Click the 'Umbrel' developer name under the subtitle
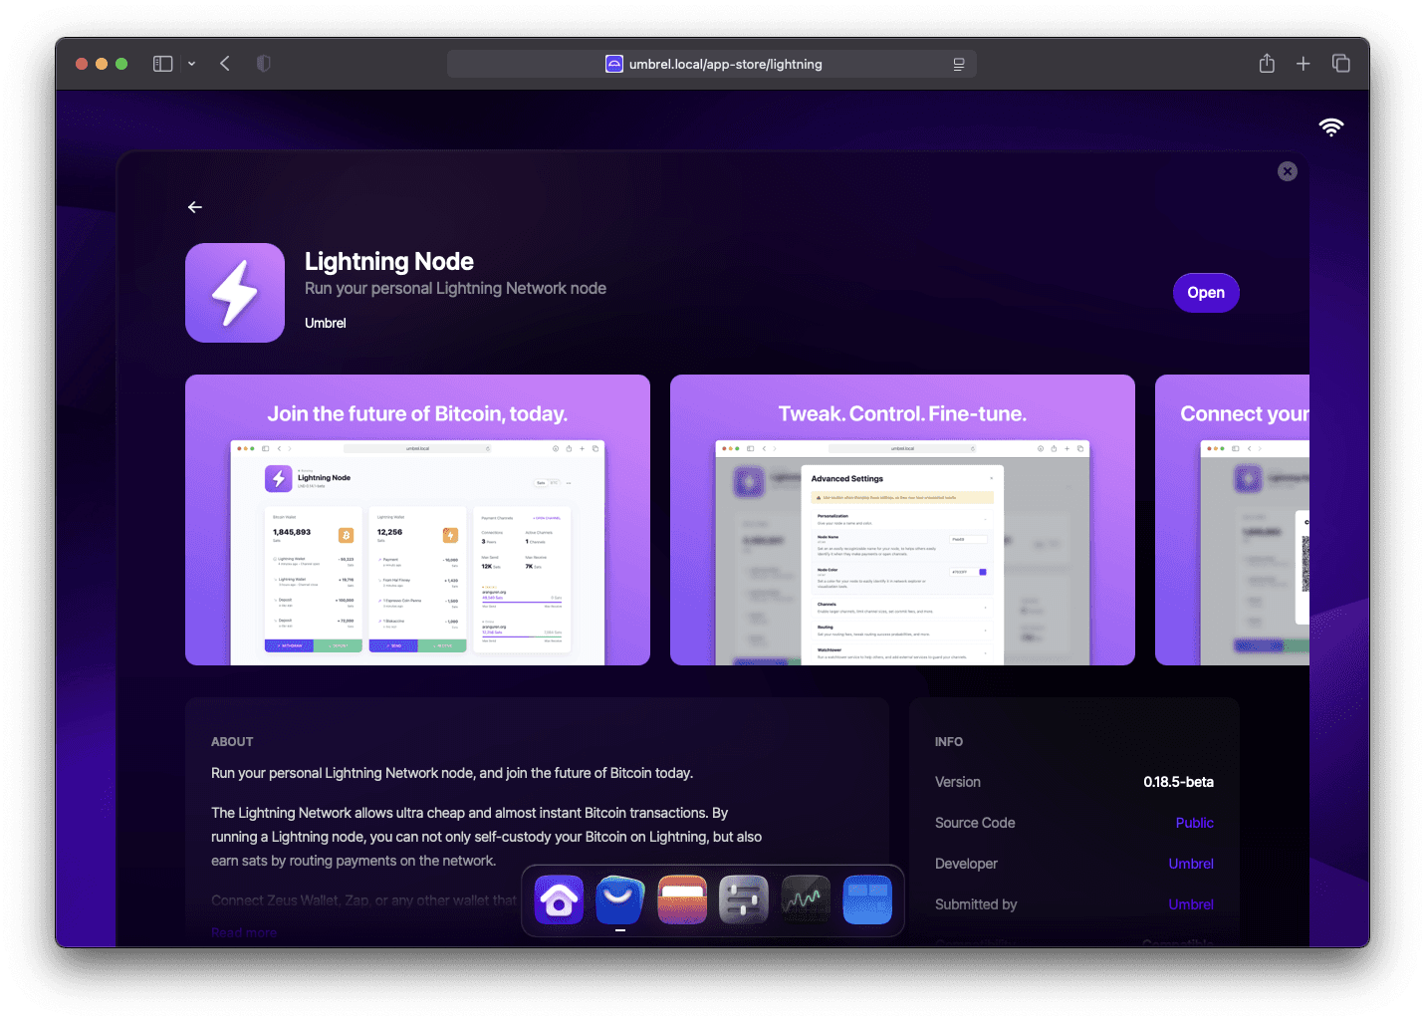The image size is (1425, 1021). click(x=326, y=323)
